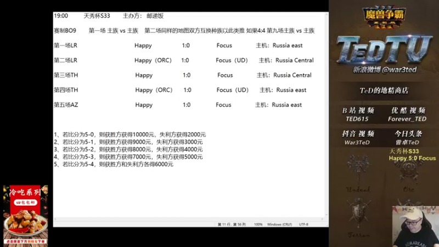Click the "19:00" time text
This screenshot has width=439, height=247.
pos(61,16)
